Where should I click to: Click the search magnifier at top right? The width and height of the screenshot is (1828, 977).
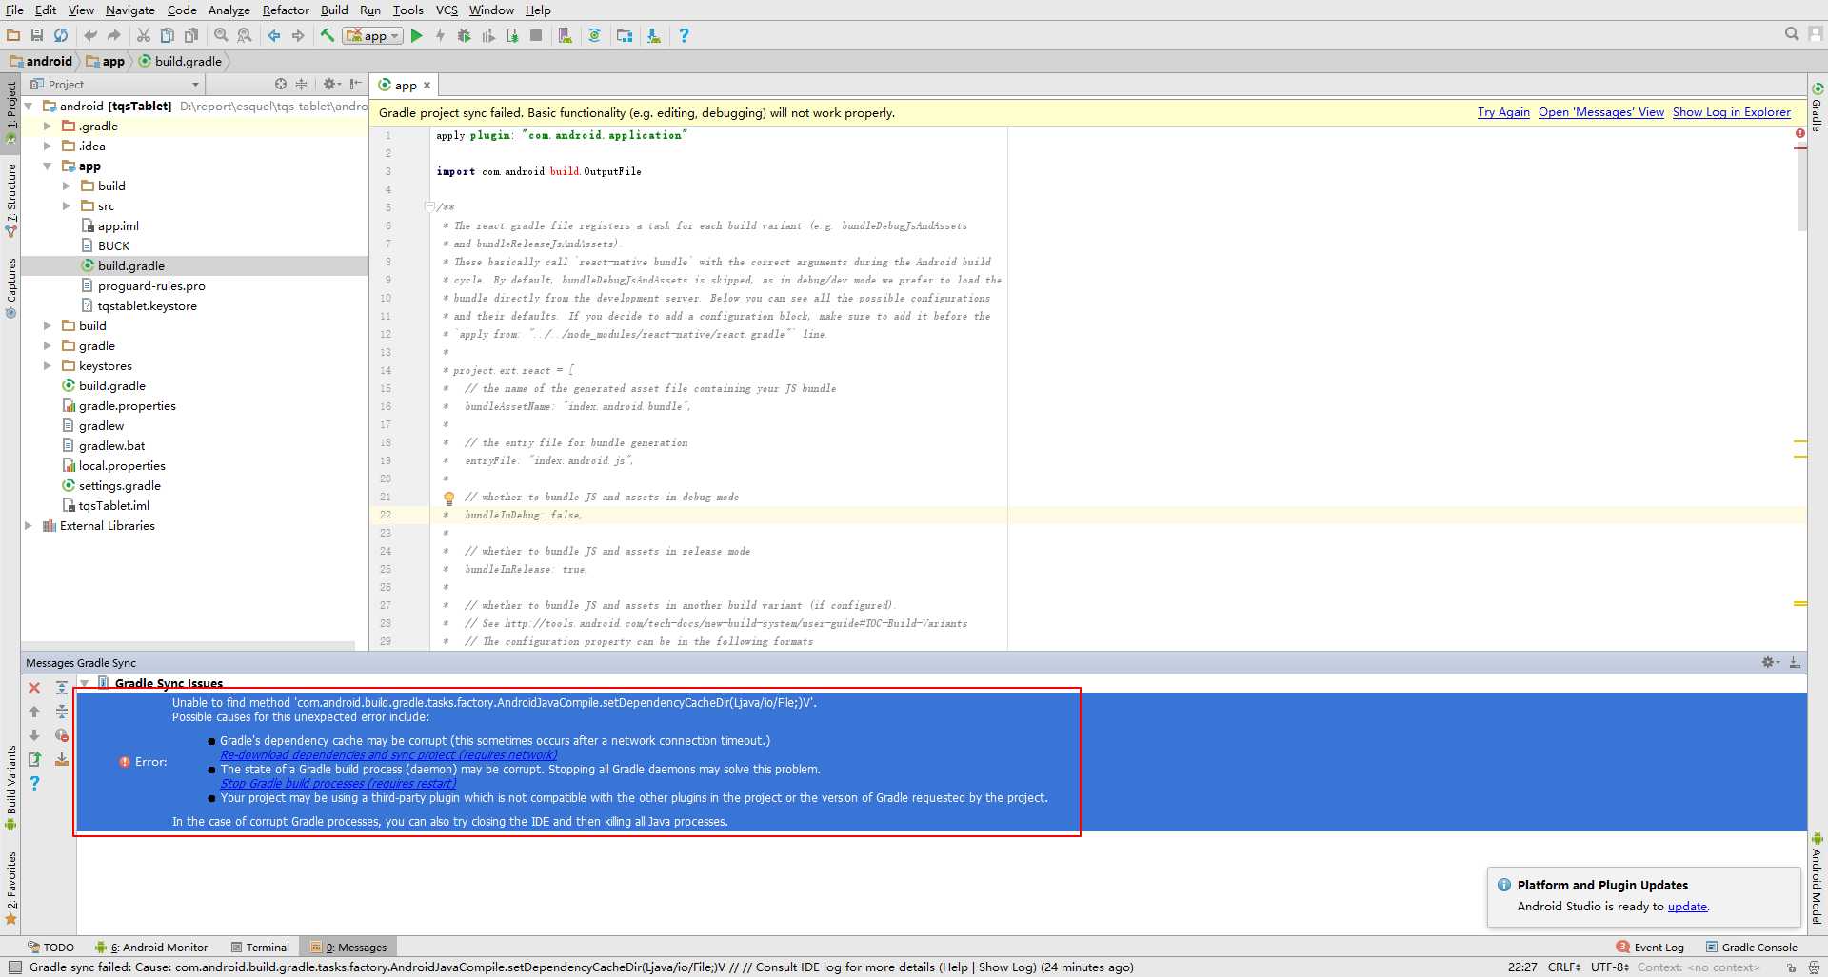[1792, 34]
